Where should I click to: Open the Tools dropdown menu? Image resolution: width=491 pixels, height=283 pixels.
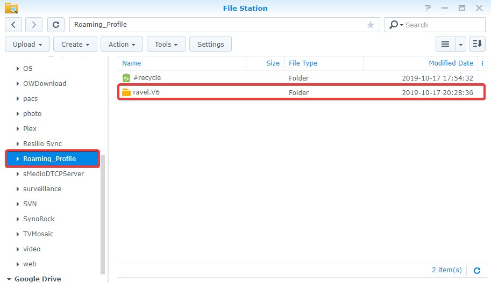[166, 44]
